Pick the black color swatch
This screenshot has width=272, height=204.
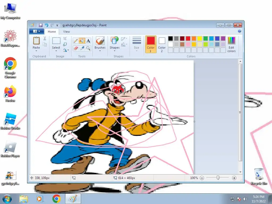click(x=171, y=39)
